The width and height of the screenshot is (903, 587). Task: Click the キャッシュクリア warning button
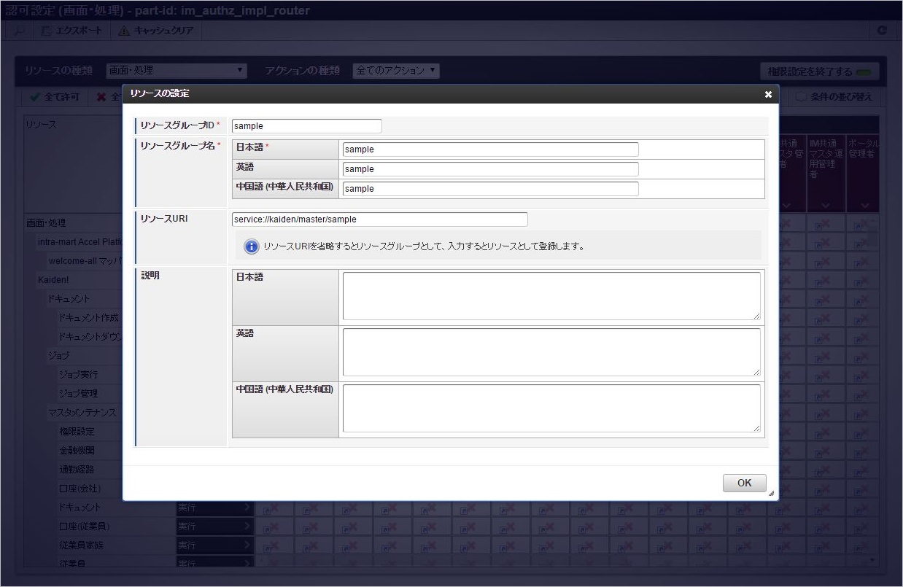click(x=156, y=31)
